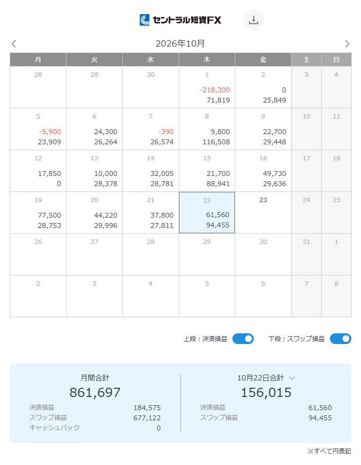Toggle 上段:決済損益 switch off
Viewport: 361px width, 465px height.
243,339
